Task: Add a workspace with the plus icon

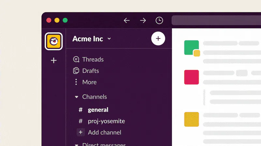Action: point(54,60)
